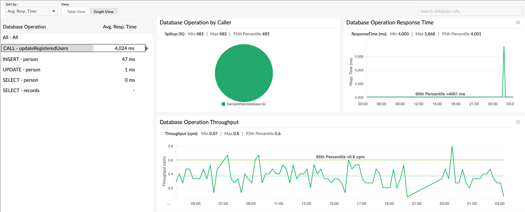The height and width of the screenshot is (212, 525).
Task: Open the Throughput chart hamburger menu
Action: point(518,122)
